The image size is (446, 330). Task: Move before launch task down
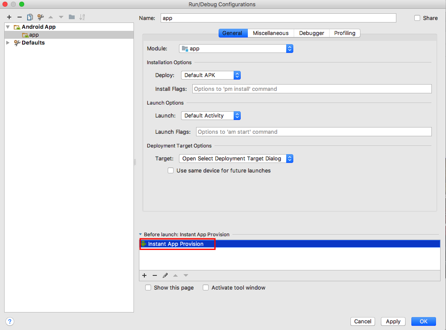(x=186, y=275)
